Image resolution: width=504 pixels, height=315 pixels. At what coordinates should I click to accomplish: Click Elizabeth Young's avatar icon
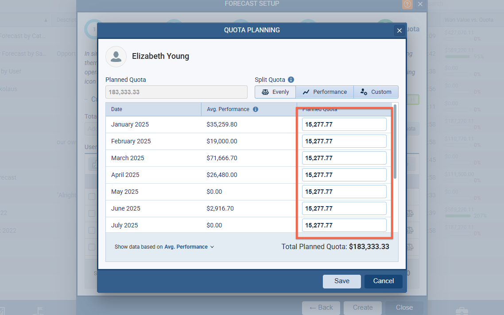116,57
